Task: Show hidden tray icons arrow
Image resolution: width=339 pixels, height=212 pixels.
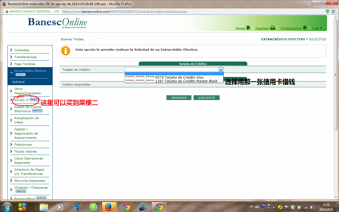Action: pyautogui.click(x=274, y=207)
